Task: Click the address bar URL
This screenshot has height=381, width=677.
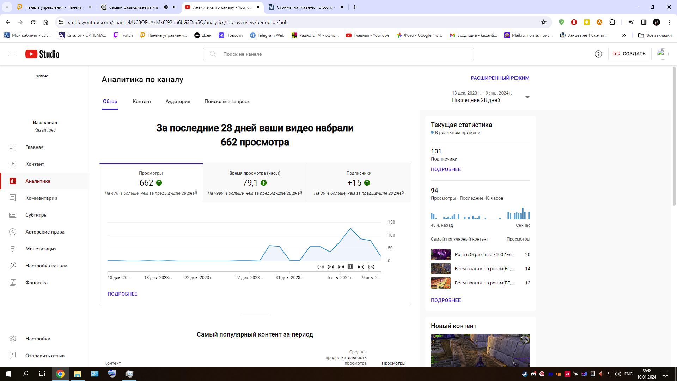Action: pyautogui.click(x=178, y=22)
